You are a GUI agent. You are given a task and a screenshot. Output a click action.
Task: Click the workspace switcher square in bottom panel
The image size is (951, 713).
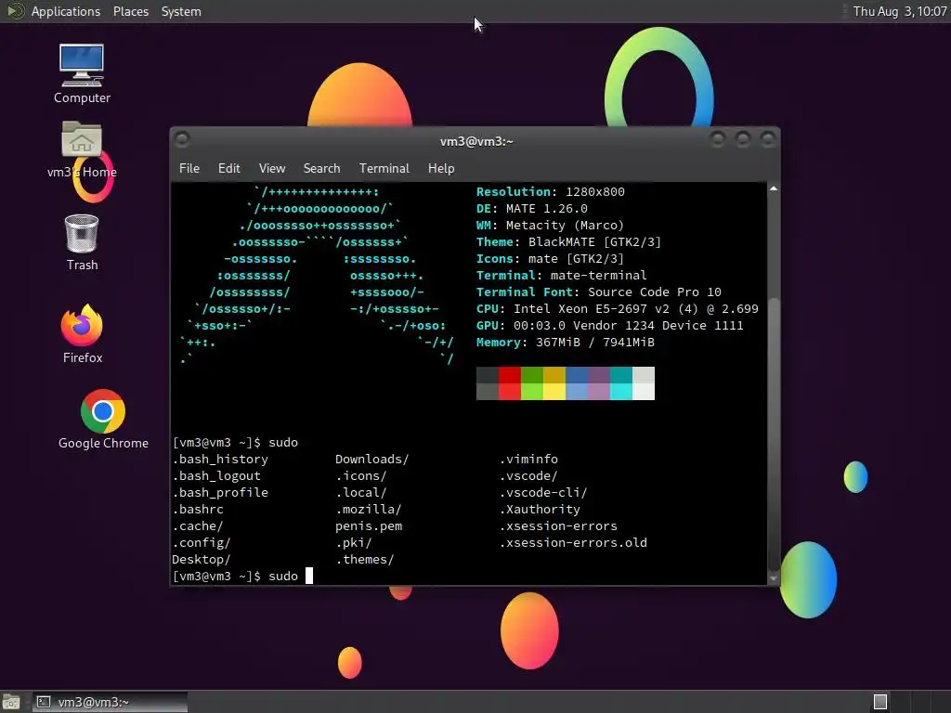tap(880, 702)
